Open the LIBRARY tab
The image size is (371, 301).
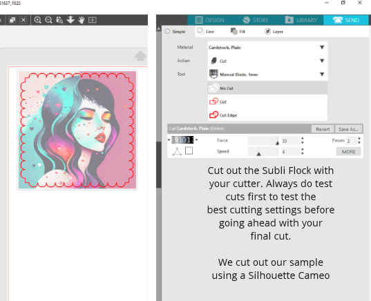click(301, 20)
